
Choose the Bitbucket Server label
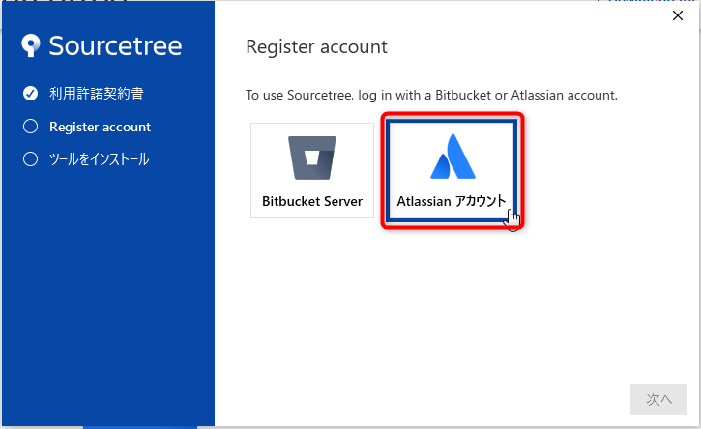pos(312,201)
